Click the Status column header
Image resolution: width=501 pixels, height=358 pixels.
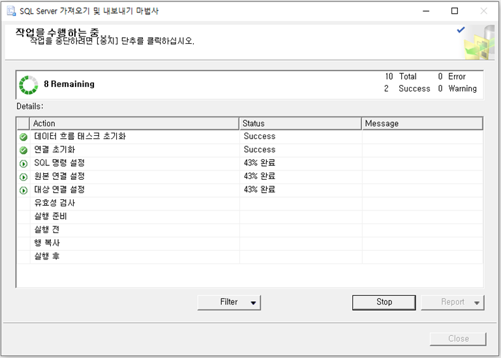tap(300, 123)
